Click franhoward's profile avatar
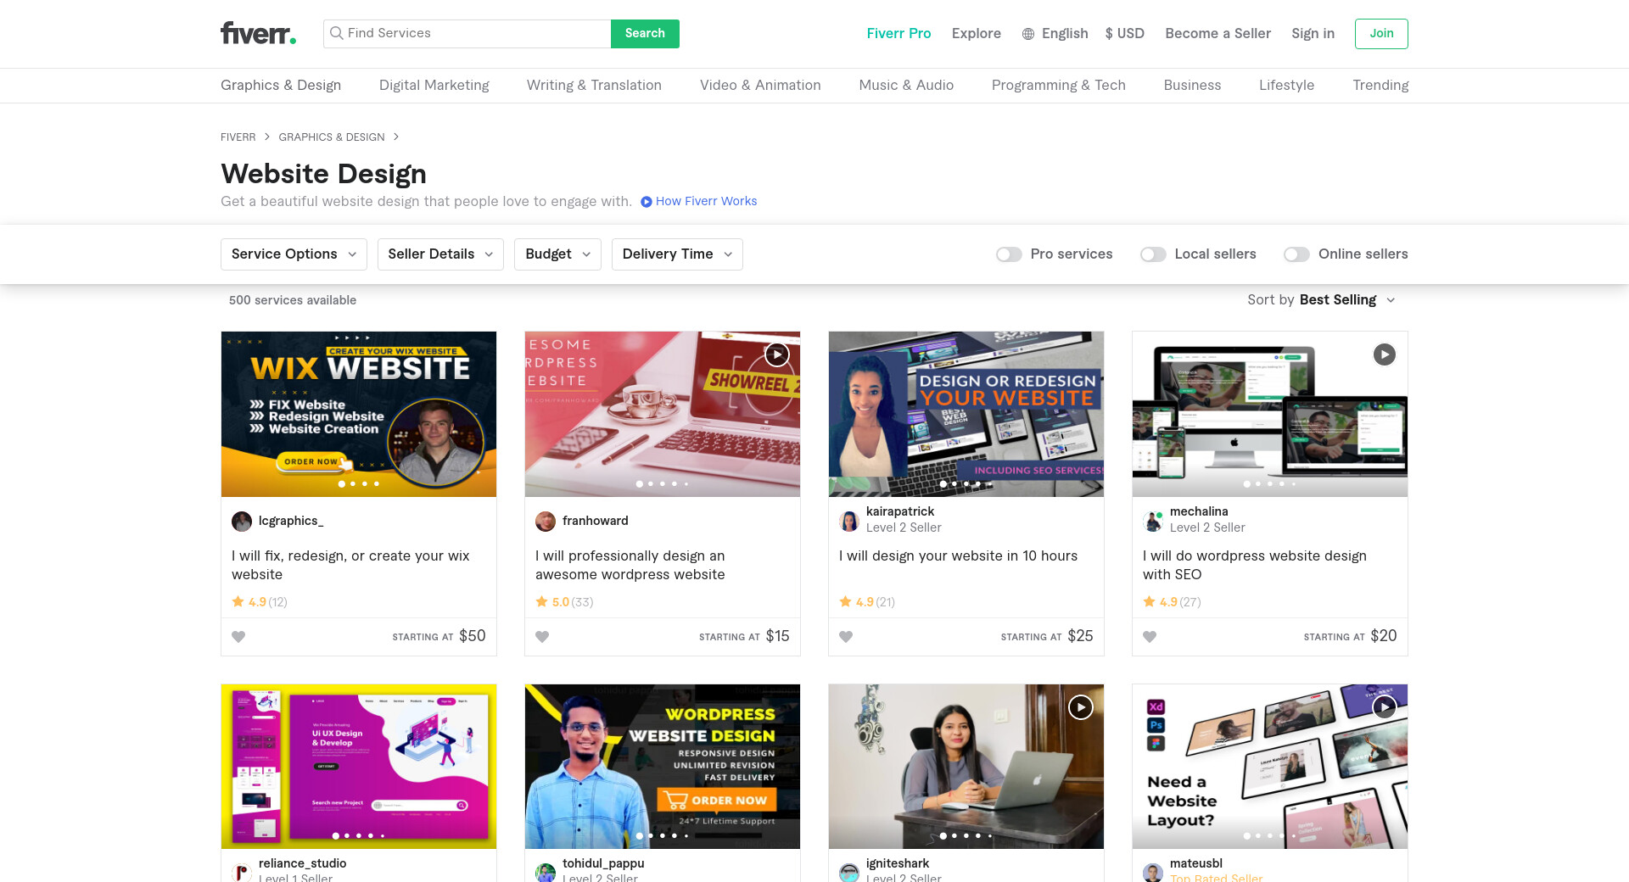Screen dimensions: 1629x882 [x=546, y=521]
